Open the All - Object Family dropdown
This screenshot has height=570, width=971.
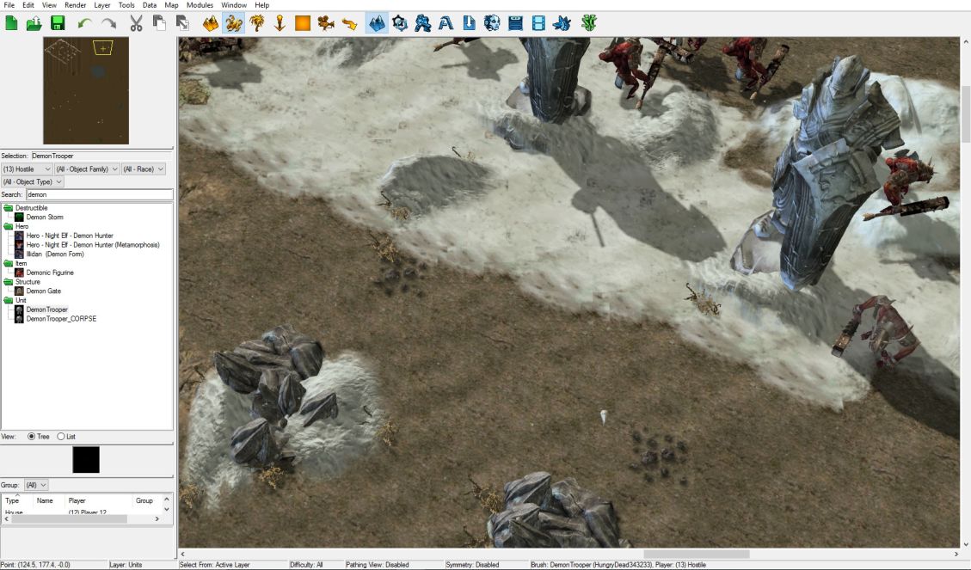point(87,169)
